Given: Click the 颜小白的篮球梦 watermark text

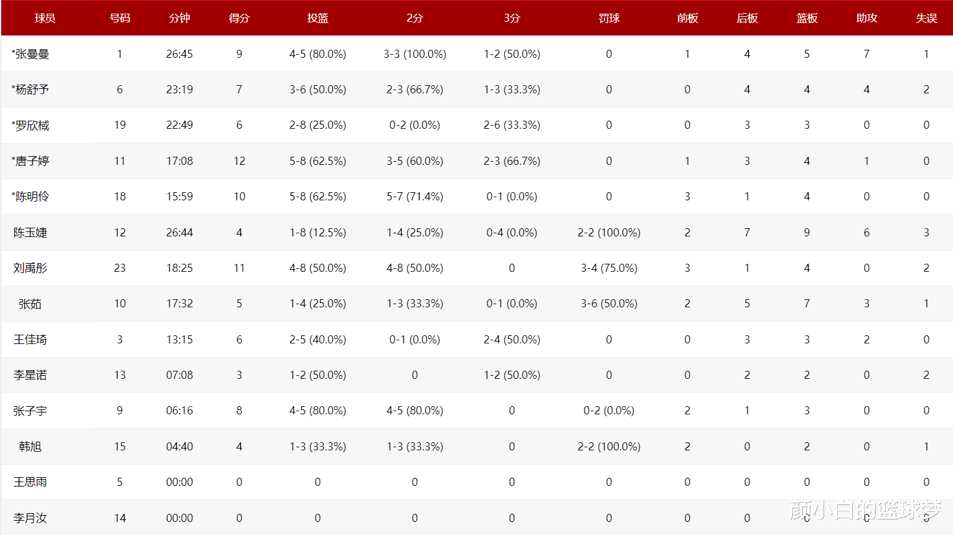Looking at the screenshot, I should click(x=865, y=509).
